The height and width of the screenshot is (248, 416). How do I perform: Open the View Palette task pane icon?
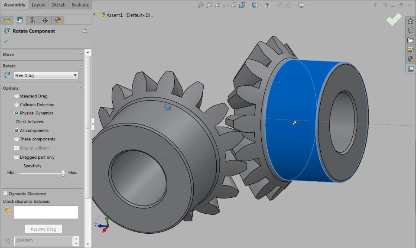click(410, 50)
